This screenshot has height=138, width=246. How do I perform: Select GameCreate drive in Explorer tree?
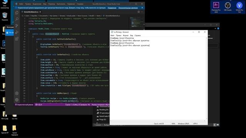click(103, 116)
